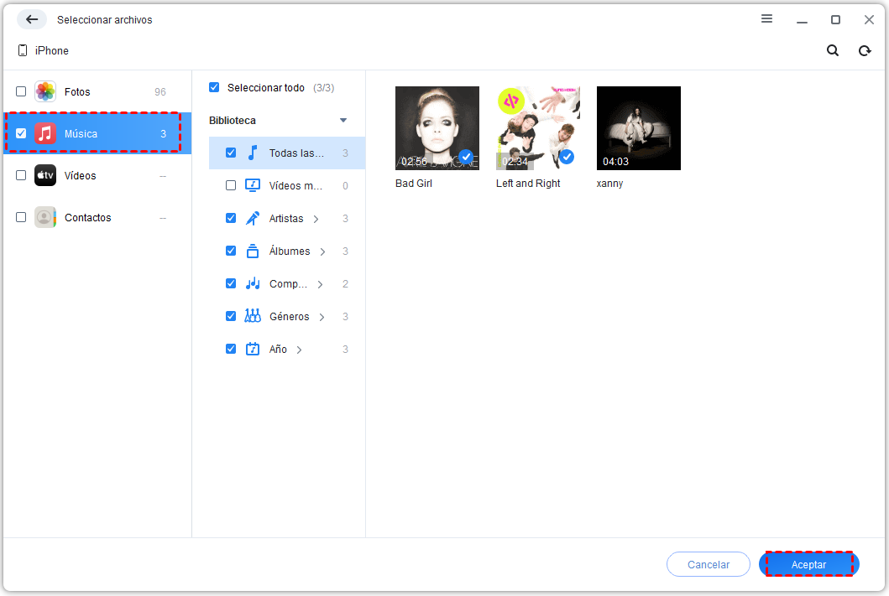Expand the Artistas chevron
The image size is (889, 596).
(x=316, y=219)
